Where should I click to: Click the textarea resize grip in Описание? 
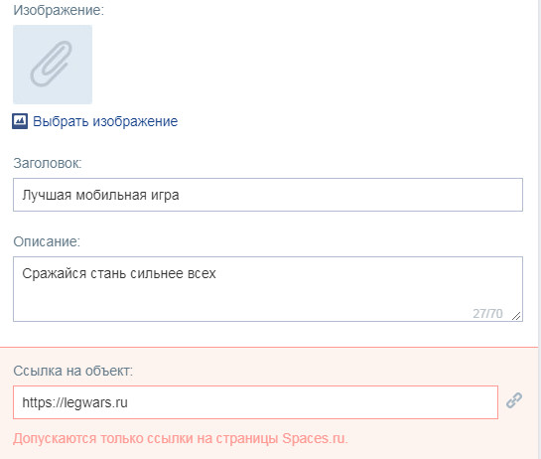pos(516,316)
